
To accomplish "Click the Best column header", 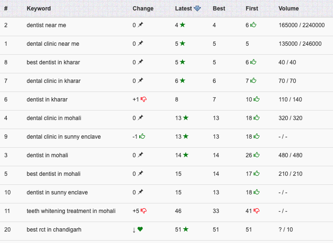I will point(219,9).
